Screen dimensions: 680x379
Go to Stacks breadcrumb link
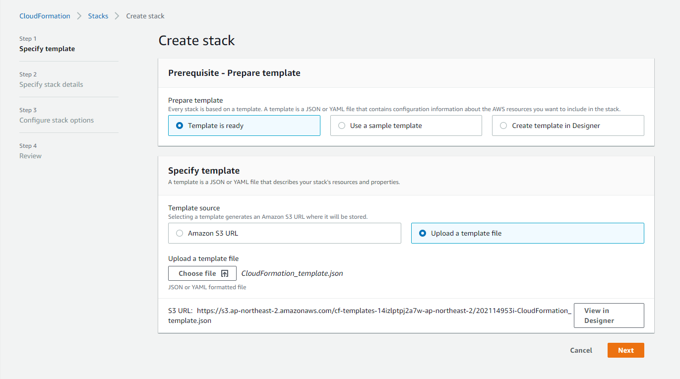[x=98, y=16]
